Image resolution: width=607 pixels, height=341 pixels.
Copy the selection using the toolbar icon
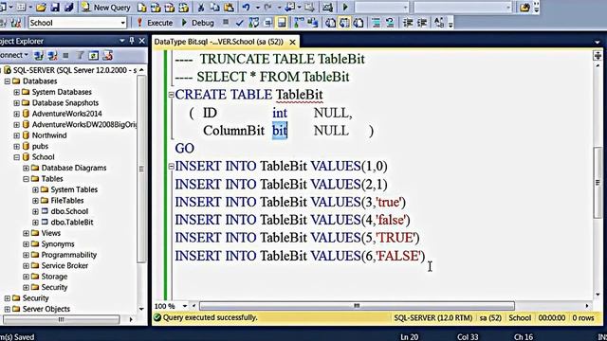[x=215, y=7]
